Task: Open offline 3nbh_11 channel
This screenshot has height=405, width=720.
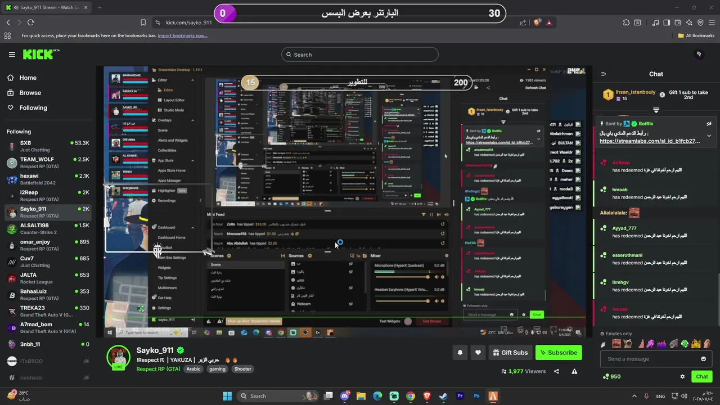Action: point(48,344)
